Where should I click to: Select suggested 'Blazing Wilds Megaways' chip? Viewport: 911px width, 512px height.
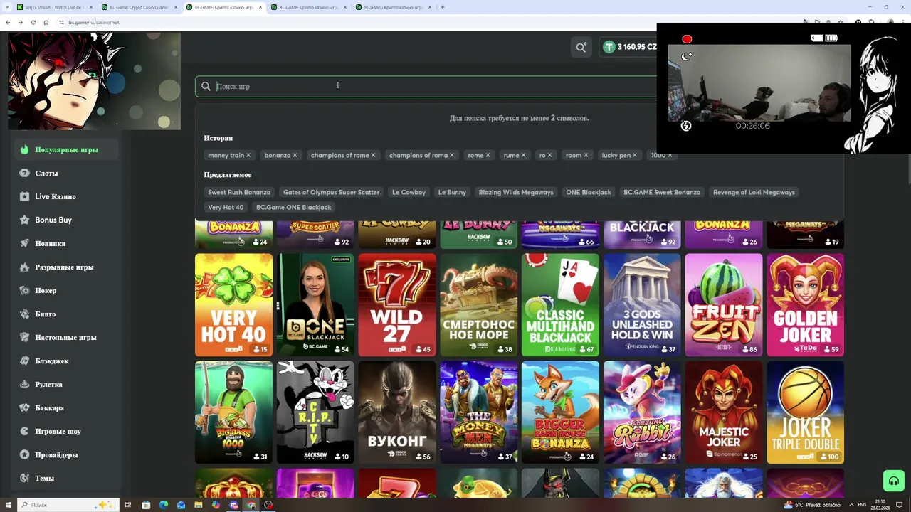(516, 192)
